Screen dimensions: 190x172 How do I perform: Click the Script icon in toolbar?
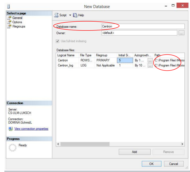click(57, 15)
